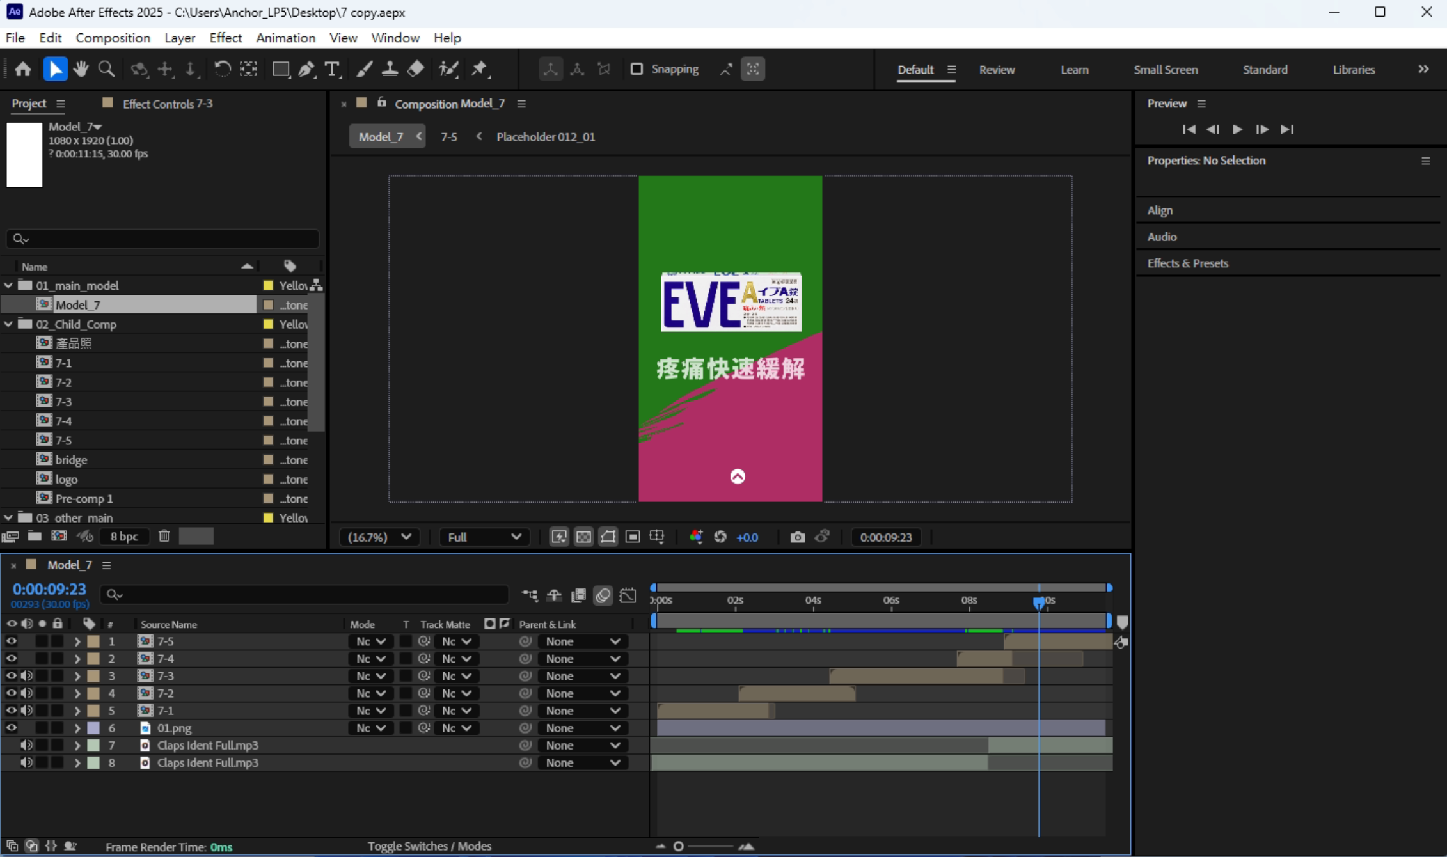Collapse the 01_main_model folder
The image size is (1447, 857).
coord(8,285)
